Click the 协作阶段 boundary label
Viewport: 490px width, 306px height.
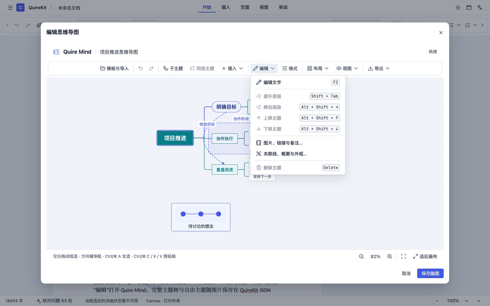(x=241, y=119)
